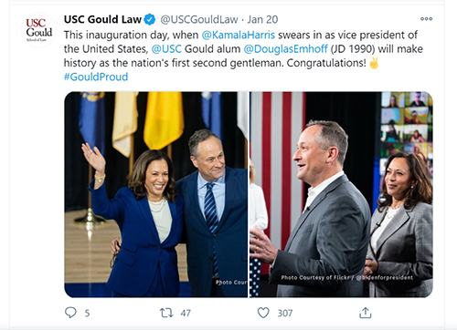
Task: Open the reply comment icon
Action: pyautogui.click(x=70, y=313)
